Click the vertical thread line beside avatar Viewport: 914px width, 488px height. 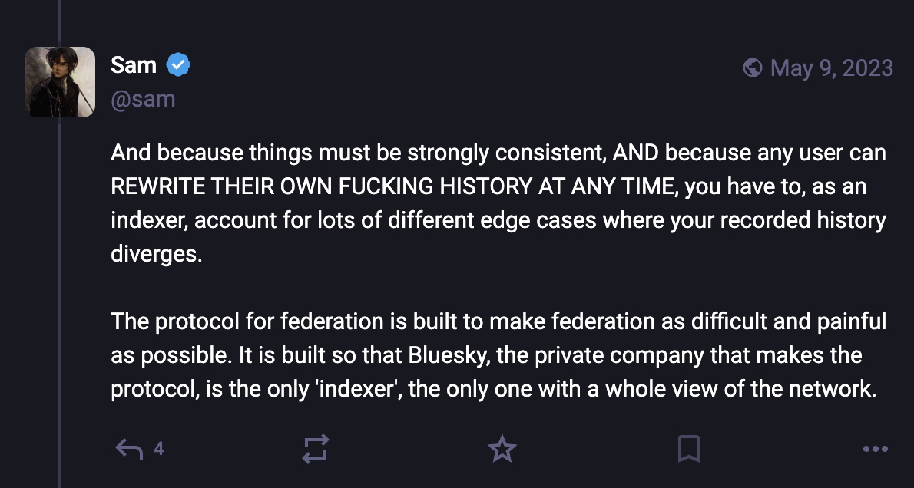click(x=60, y=307)
